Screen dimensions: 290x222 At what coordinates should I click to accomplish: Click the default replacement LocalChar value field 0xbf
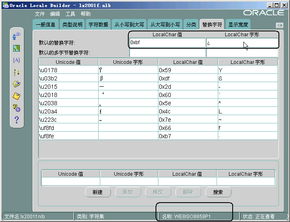click(167, 43)
